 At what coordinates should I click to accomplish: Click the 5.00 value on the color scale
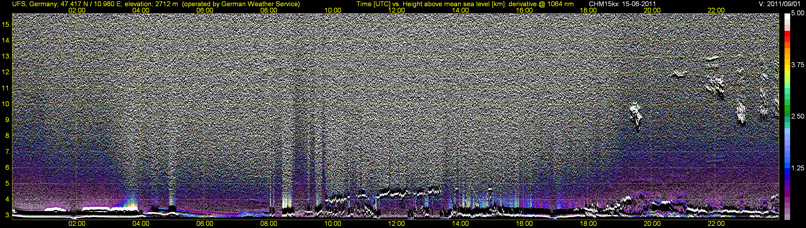(798, 13)
